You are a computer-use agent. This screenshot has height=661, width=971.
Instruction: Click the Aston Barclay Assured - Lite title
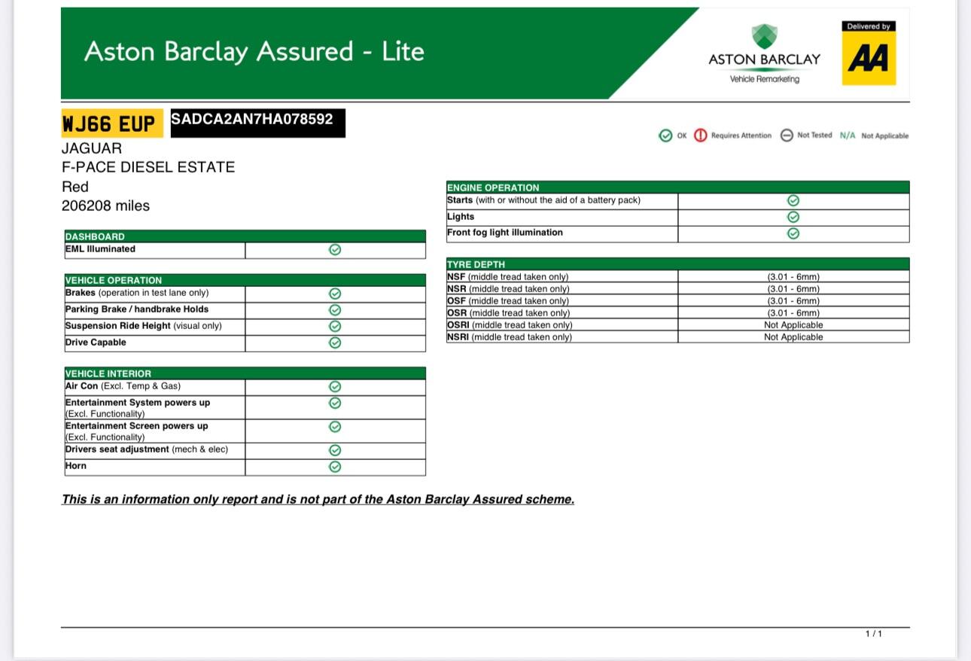[254, 51]
